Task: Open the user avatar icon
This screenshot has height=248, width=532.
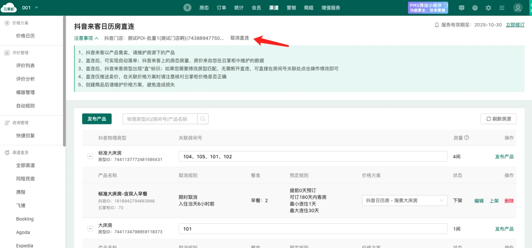Action: (x=518, y=8)
